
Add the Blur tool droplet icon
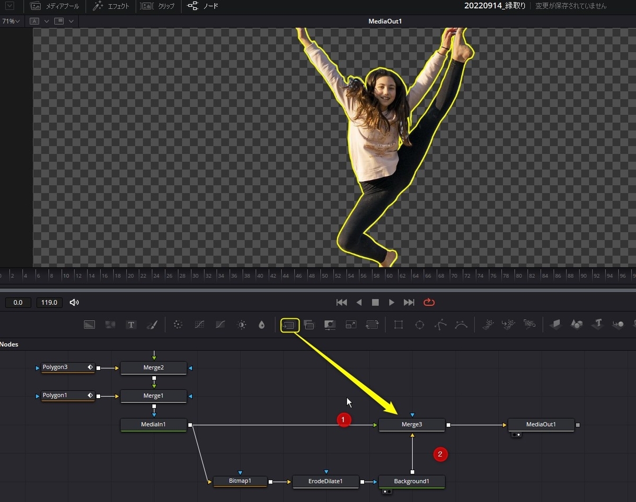tap(261, 324)
